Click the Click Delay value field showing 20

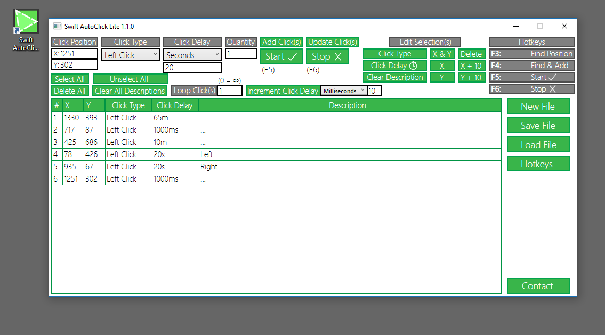click(x=192, y=68)
